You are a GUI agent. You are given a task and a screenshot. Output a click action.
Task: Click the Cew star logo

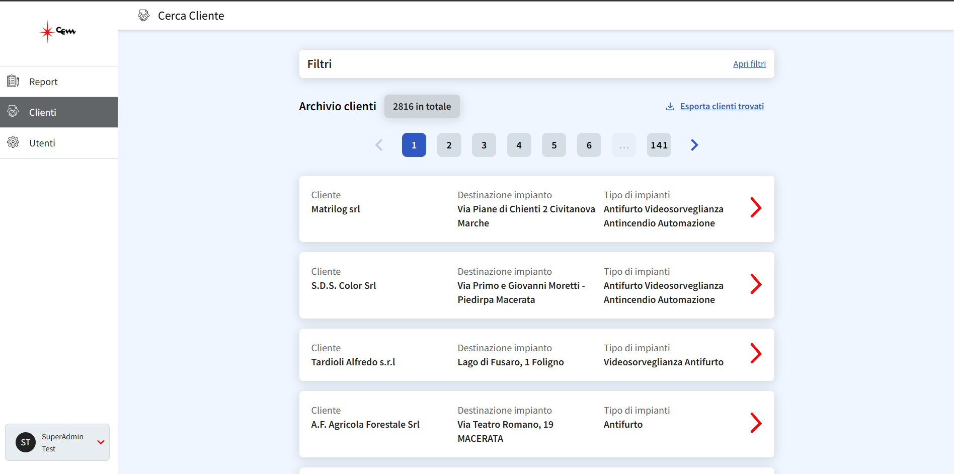pos(58,32)
